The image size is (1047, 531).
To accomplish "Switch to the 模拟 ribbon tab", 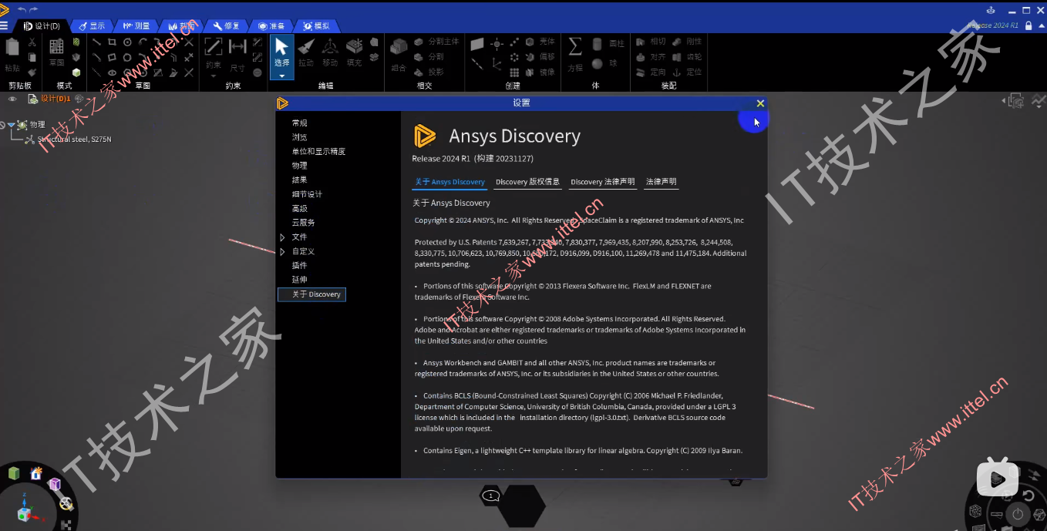I will pos(317,25).
